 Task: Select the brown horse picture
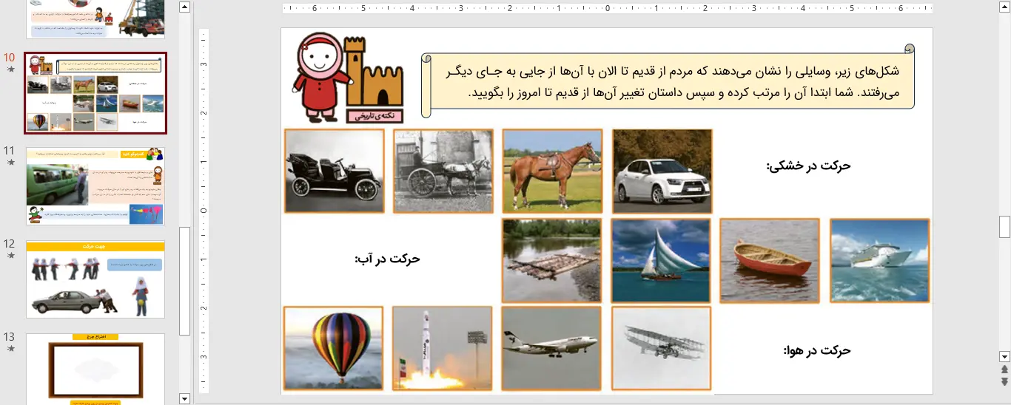[552, 171]
